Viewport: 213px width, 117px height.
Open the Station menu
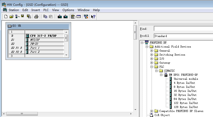click(14, 10)
